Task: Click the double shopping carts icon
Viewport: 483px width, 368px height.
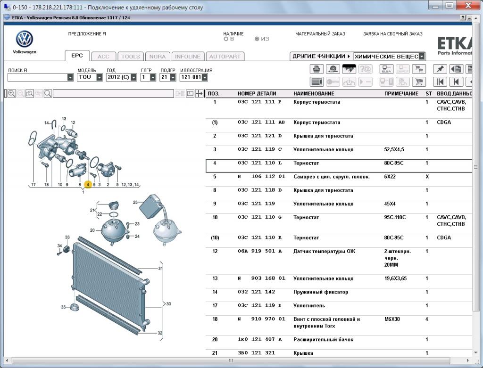Action: 419,69
